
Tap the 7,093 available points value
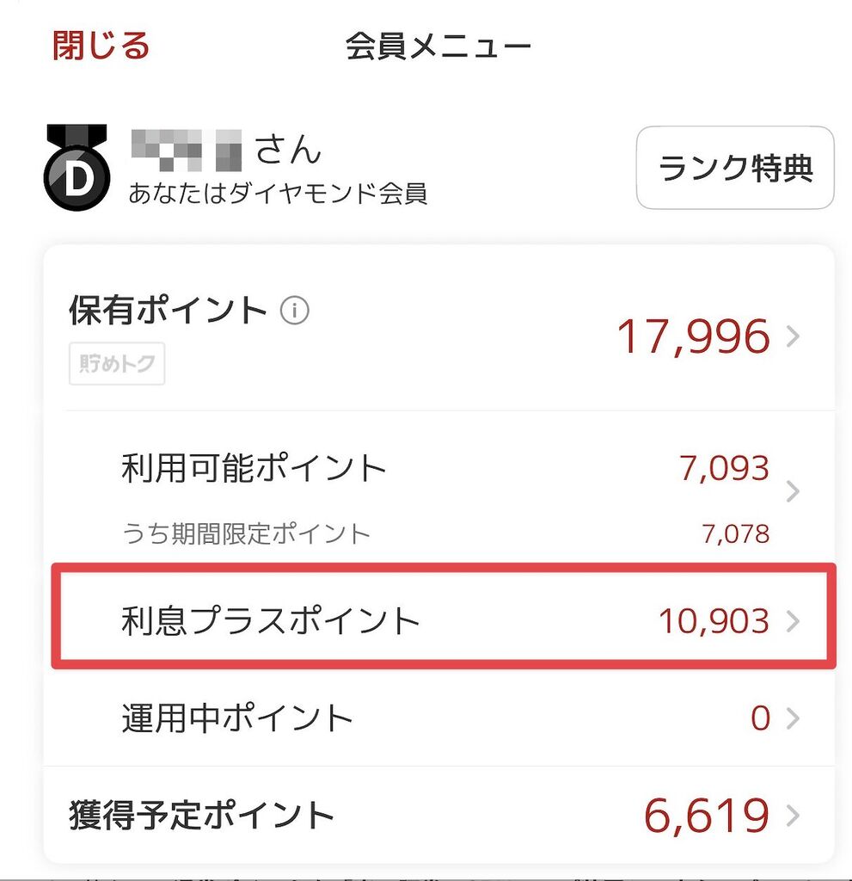click(x=724, y=469)
